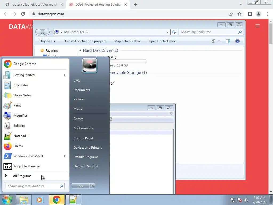Launch Firefox browser
Image resolution: width=273 pixels, height=205 pixels.
(36, 146)
